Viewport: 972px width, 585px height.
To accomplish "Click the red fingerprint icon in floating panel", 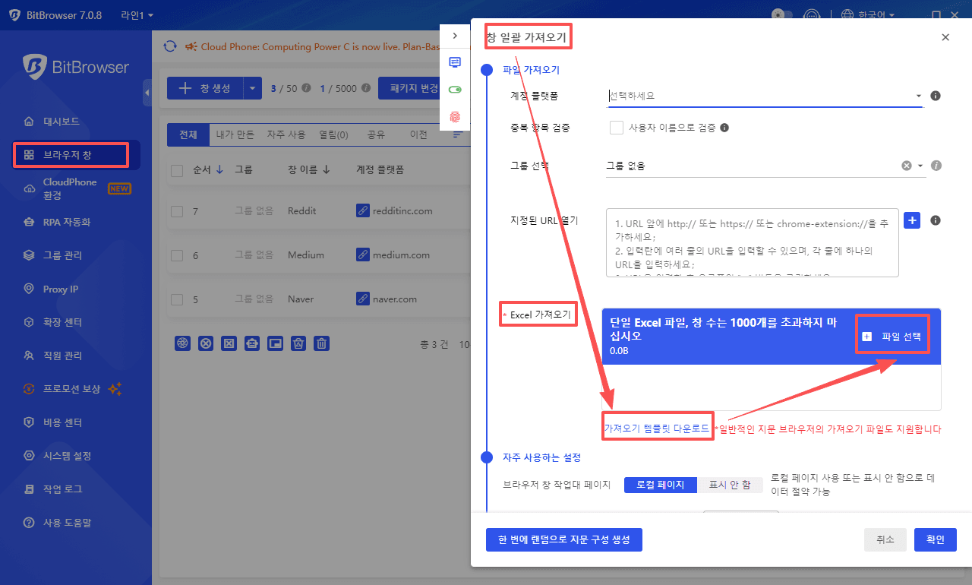I will (x=455, y=116).
